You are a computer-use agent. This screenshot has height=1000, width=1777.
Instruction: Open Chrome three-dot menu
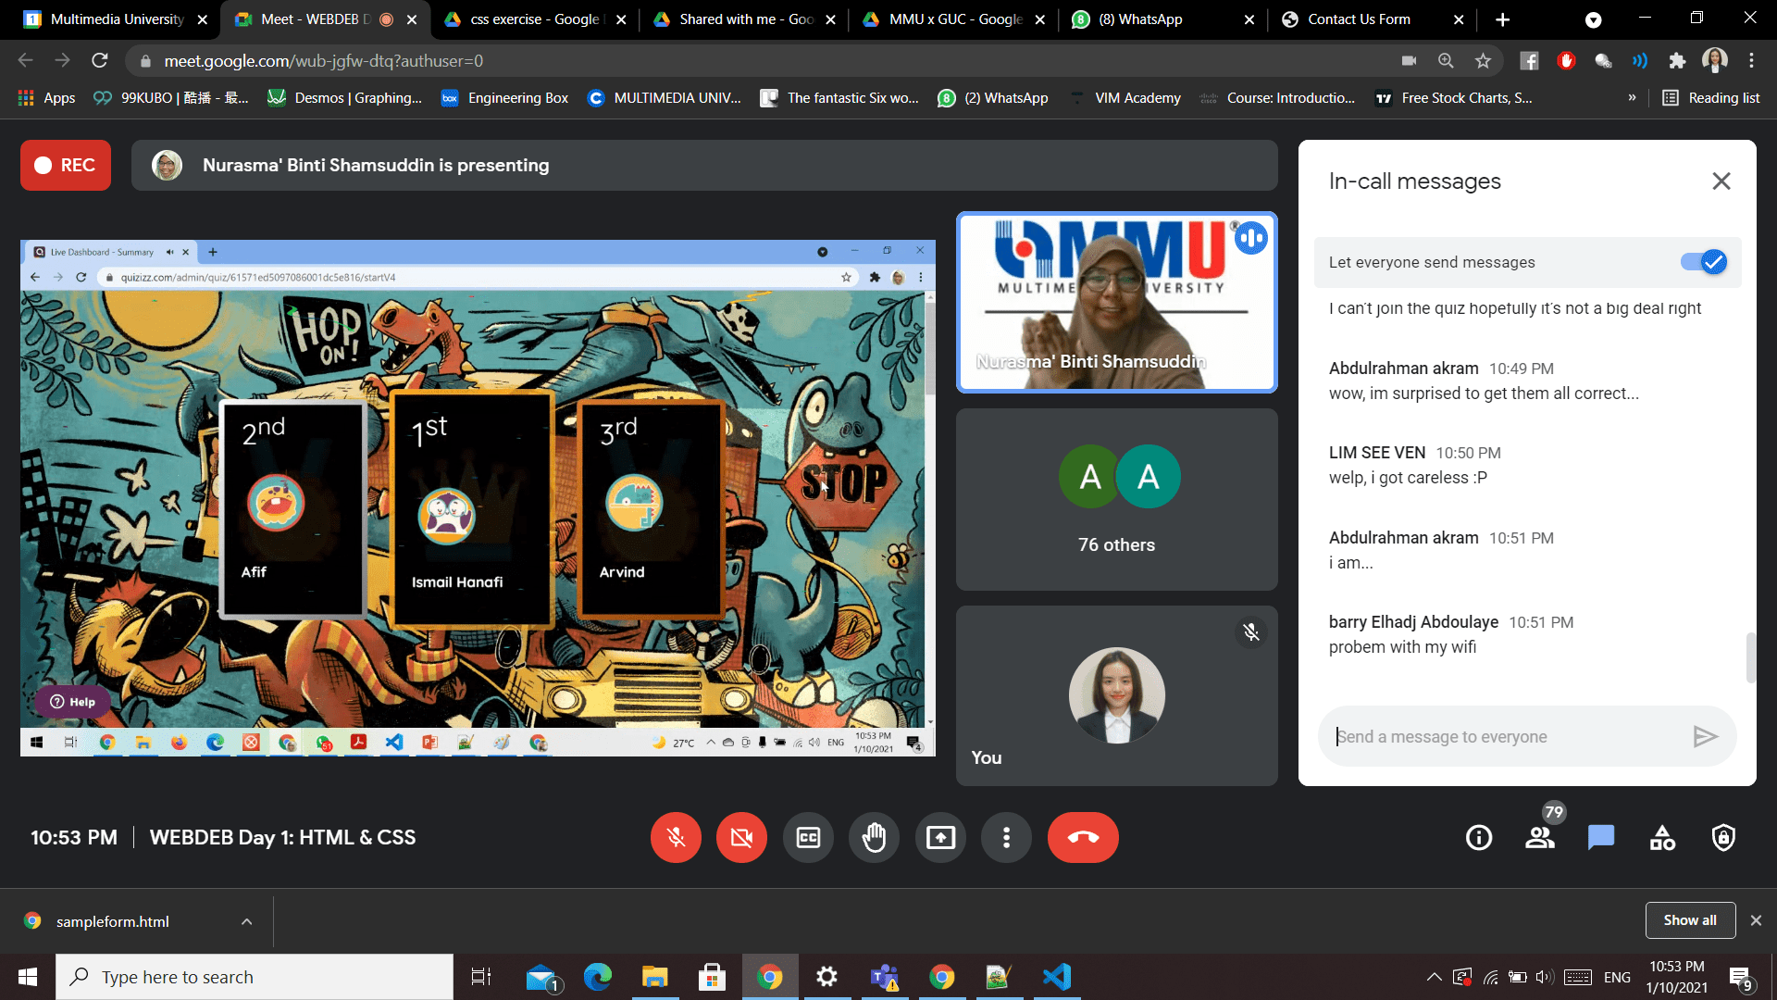1751,61
